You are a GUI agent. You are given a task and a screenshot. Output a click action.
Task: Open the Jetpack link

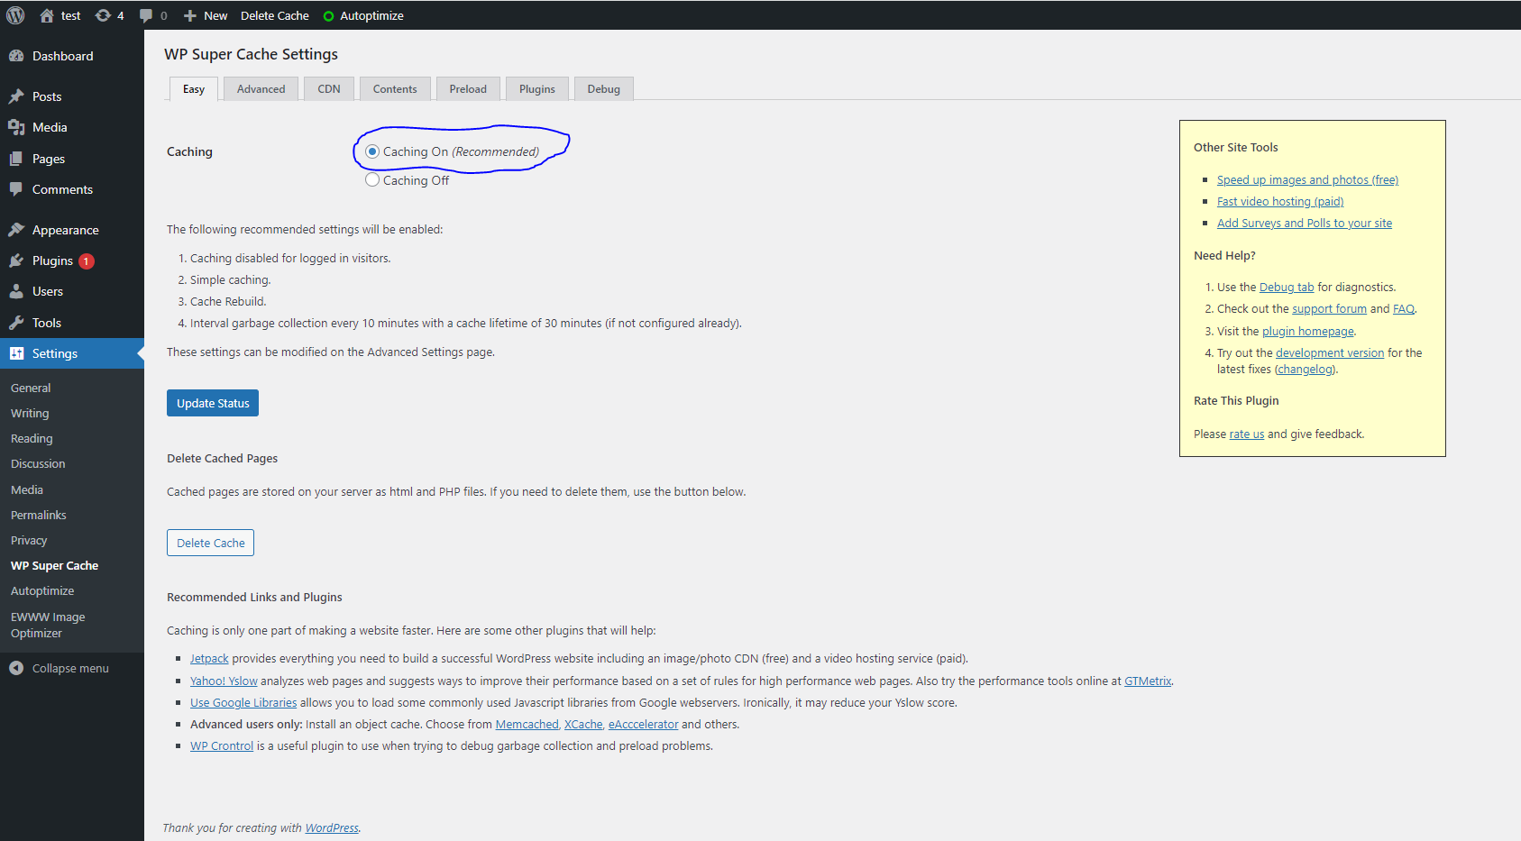[x=209, y=659]
